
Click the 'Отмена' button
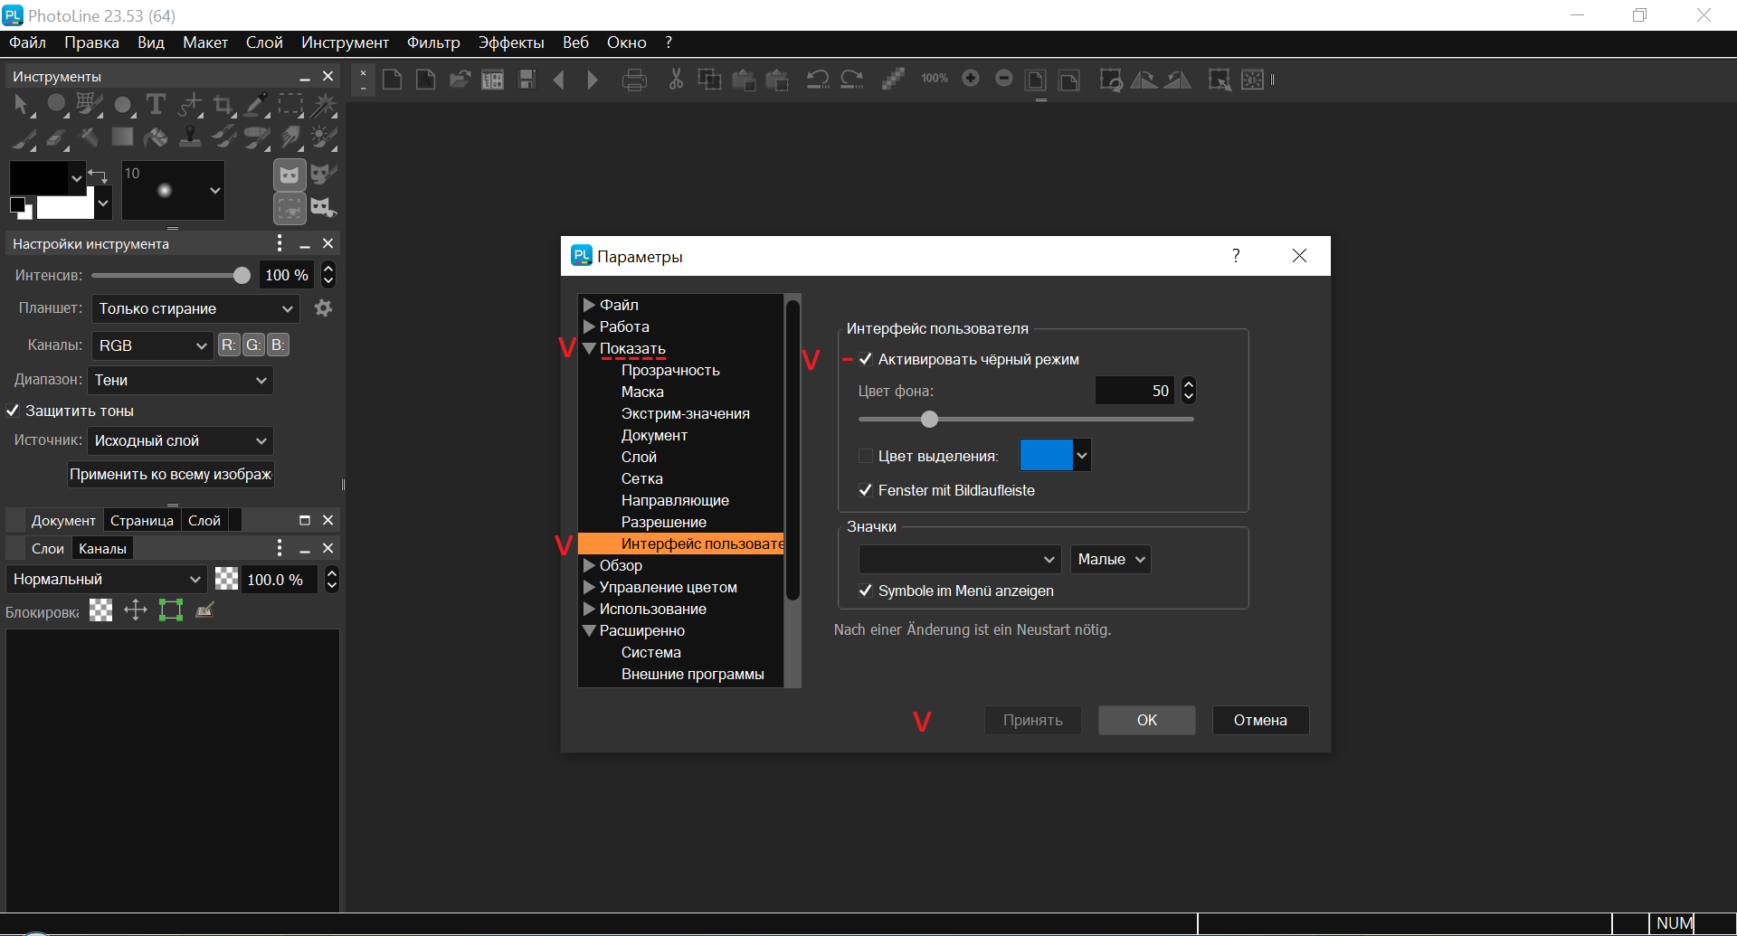(1259, 720)
